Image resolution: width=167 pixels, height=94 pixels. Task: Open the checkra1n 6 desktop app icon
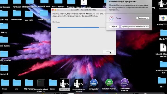tap(65, 83)
